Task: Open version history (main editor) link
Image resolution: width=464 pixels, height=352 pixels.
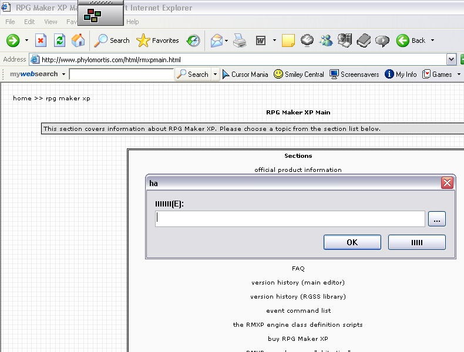Action: click(298, 283)
